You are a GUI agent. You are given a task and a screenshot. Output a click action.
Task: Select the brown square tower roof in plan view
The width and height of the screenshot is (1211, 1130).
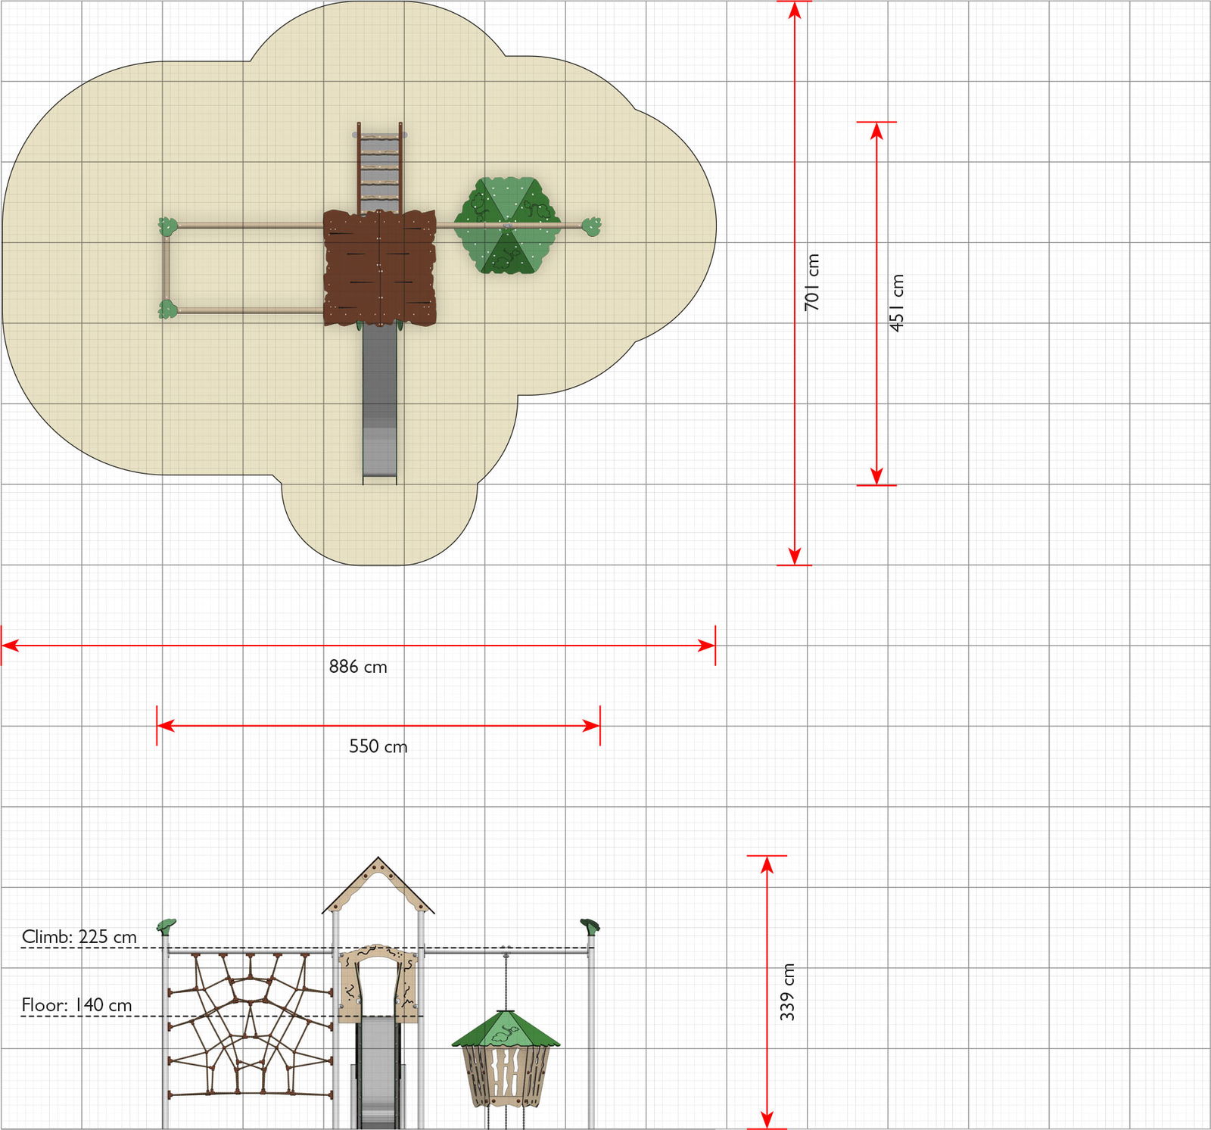tap(379, 268)
